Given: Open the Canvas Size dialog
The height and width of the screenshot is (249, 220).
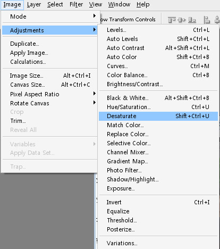Looking at the screenshot, I should coord(50,85).
